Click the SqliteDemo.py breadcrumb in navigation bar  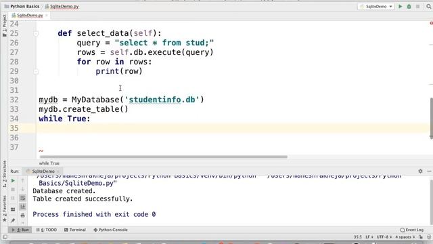(x=62, y=6)
